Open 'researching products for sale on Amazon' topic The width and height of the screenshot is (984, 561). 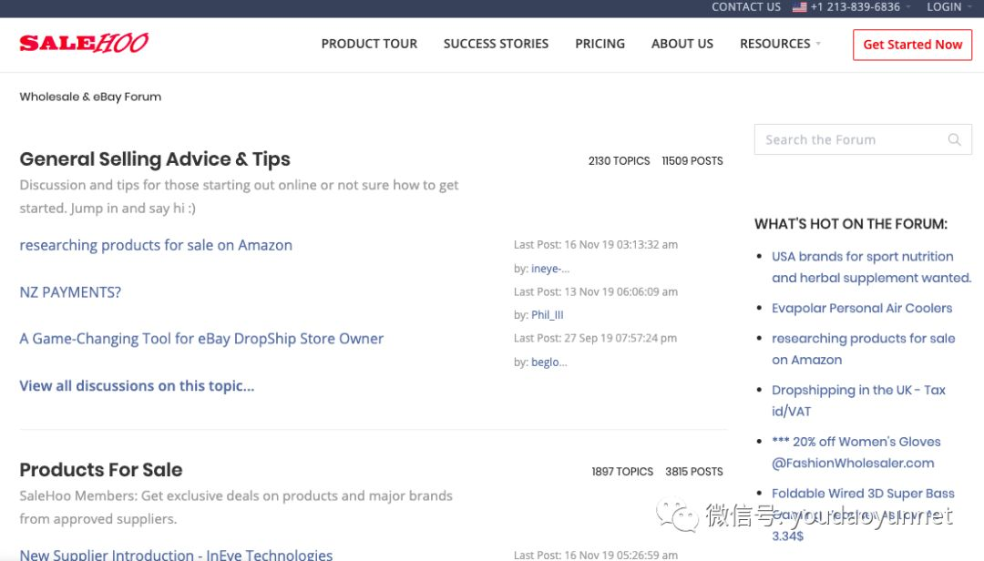click(x=156, y=245)
